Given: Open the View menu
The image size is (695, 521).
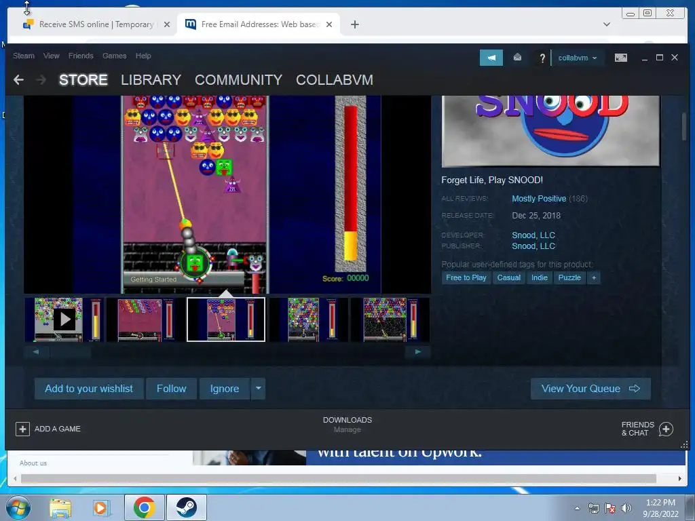Looking at the screenshot, I should pos(52,56).
